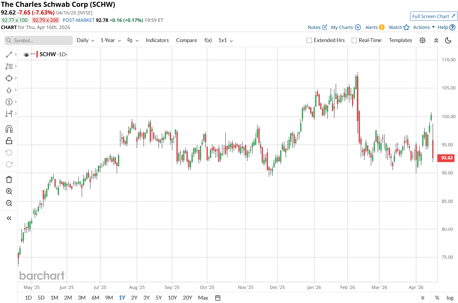458x303 pixels.
Task: Open the Fibonacci and text annotation tool
Action: [9, 66]
